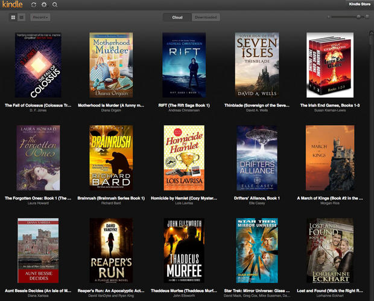374x301 pixels.
Task: Open Homicide by Hamlet cover
Action: point(184,158)
